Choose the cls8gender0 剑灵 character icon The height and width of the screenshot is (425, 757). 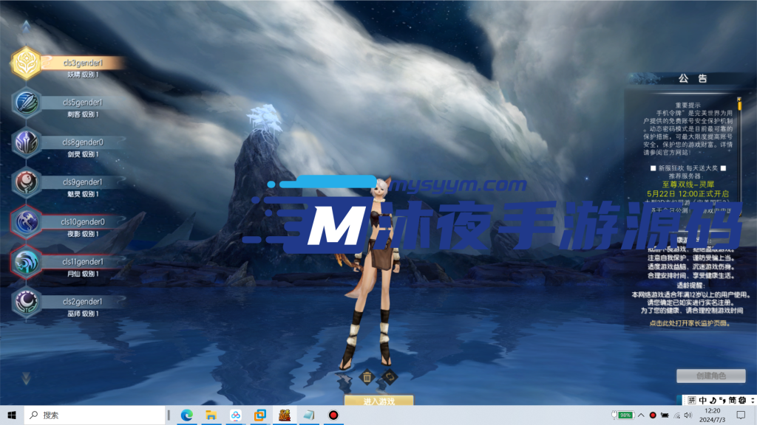click(x=27, y=143)
